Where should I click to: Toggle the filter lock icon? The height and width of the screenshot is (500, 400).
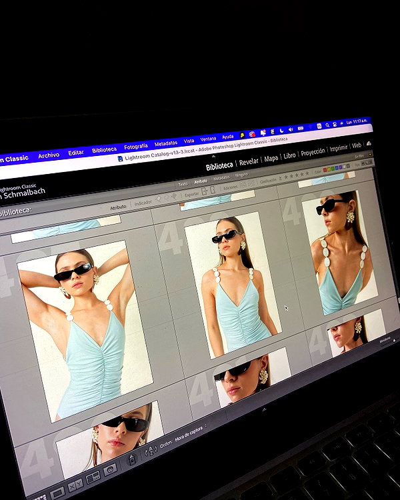(370, 154)
